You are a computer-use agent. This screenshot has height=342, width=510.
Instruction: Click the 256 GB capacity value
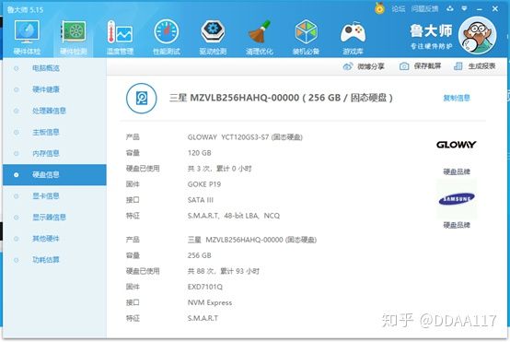point(200,255)
